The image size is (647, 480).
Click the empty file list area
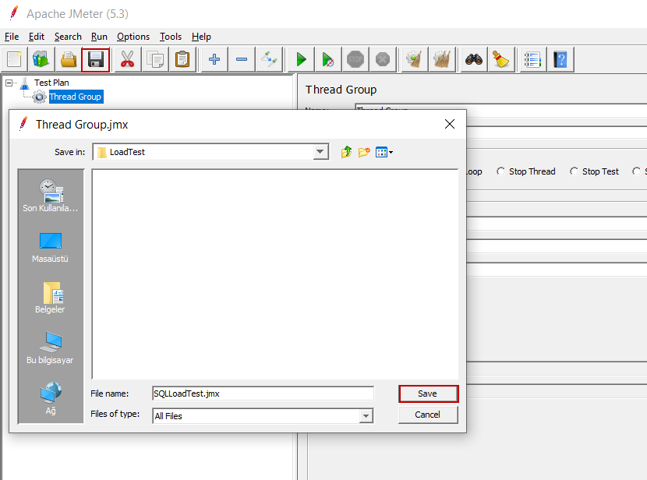(x=275, y=274)
